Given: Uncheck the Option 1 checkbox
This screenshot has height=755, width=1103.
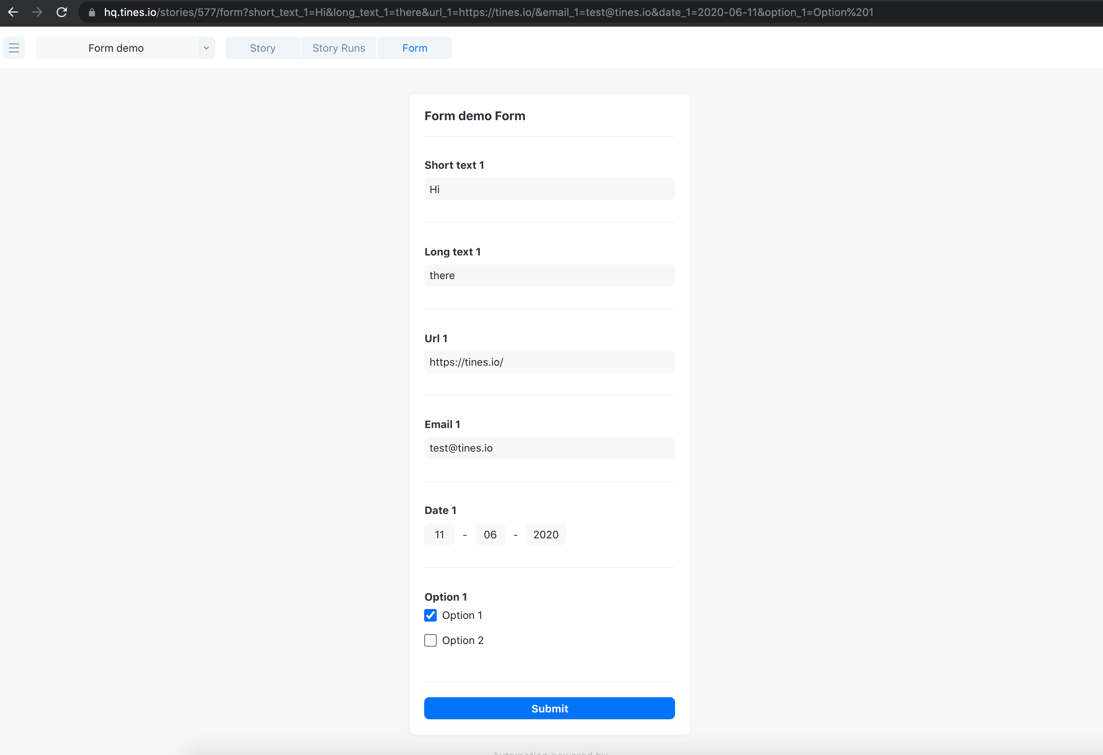Looking at the screenshot, I should [431, 615].
